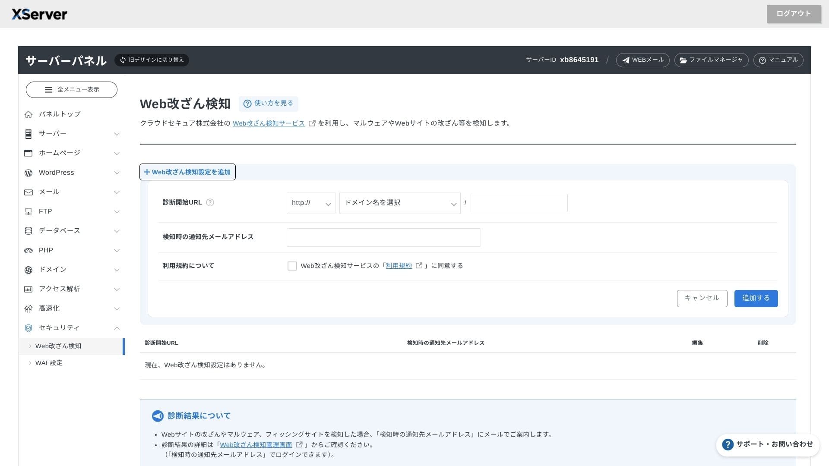The width and height of the screenshot is (829, 466).
Task: Click the question mark icon in support widget
Action: 728,444
